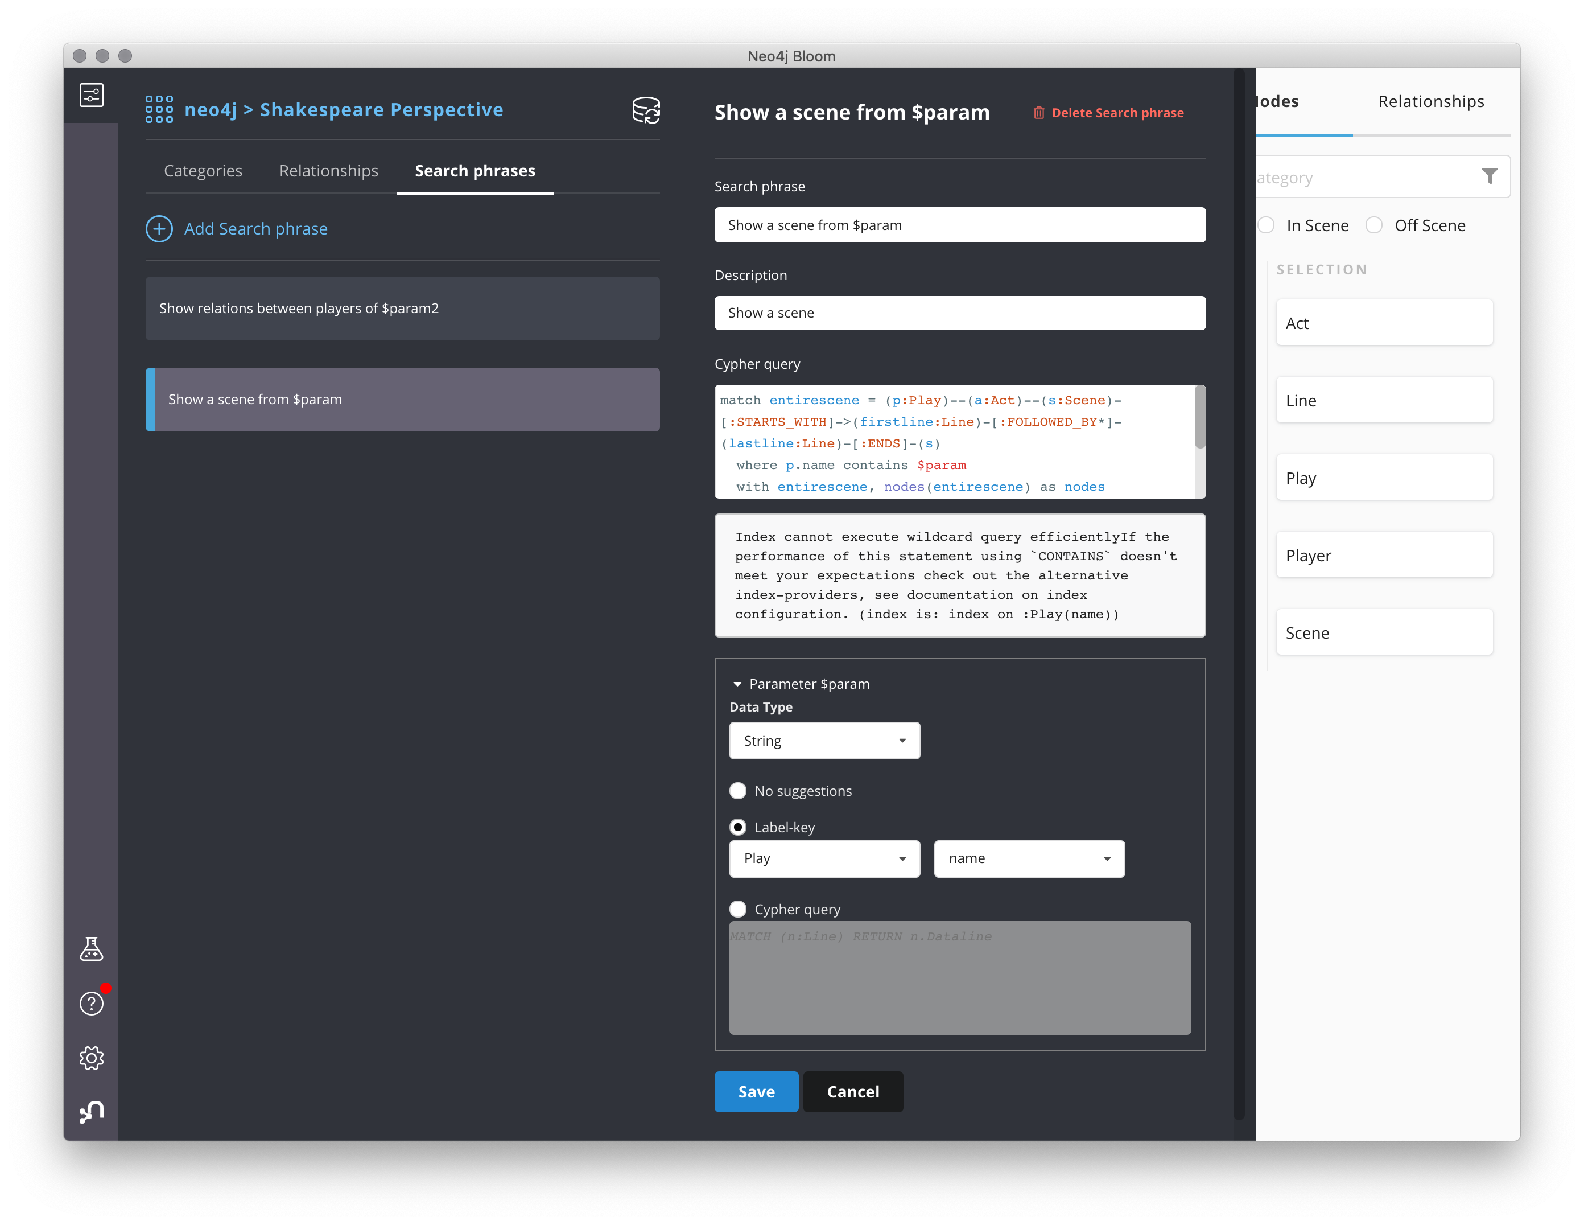
Task: Click the category filter funnel icon
Action: 1489,176
